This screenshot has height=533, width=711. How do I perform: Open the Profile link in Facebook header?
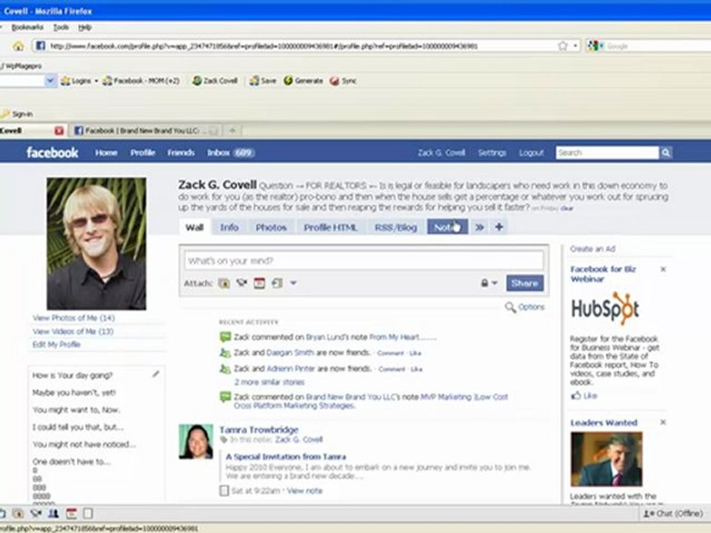click(143, 152)
